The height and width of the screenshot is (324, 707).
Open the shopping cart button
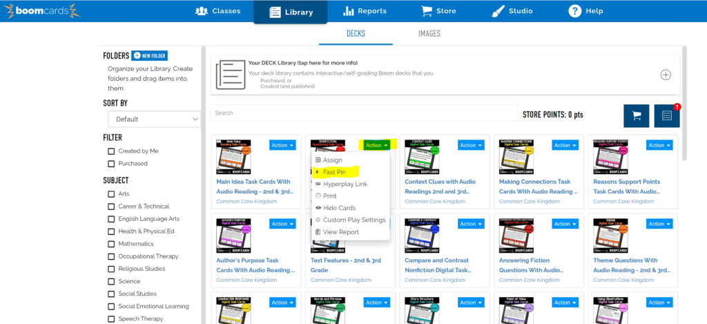(636, 116)
